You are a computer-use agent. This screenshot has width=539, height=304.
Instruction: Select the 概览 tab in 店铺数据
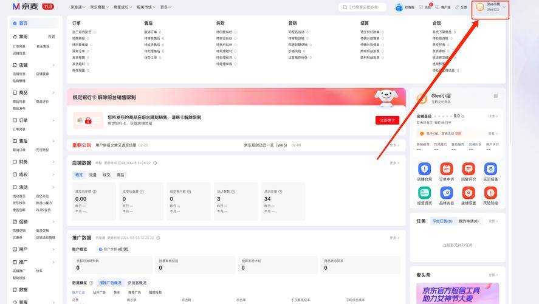[x=79, y=175]
